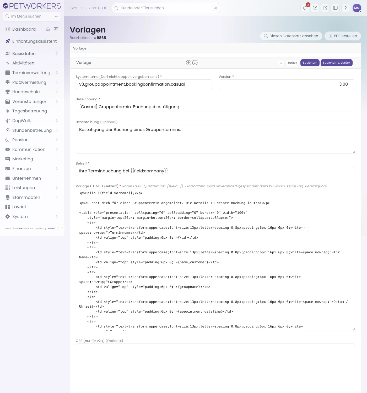This screenshot has width=367, height=393.
Task: Expand the Layout menu
Action: [32, 207]
